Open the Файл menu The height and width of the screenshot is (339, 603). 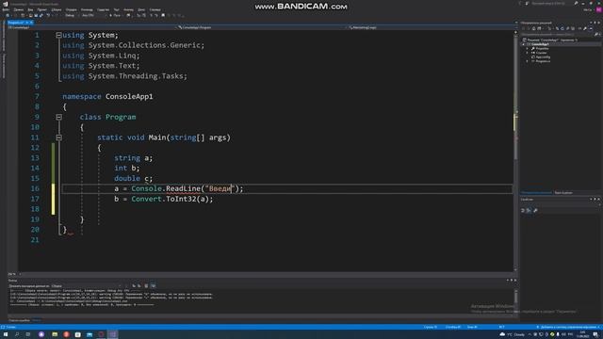(x=6, y=9)
